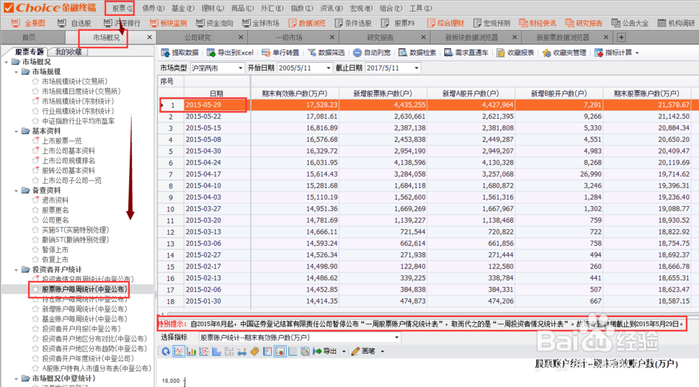This screenshot has height=387, width=699.
Task: Open 财经快讯 financial news
Action: tap(537, 23)
